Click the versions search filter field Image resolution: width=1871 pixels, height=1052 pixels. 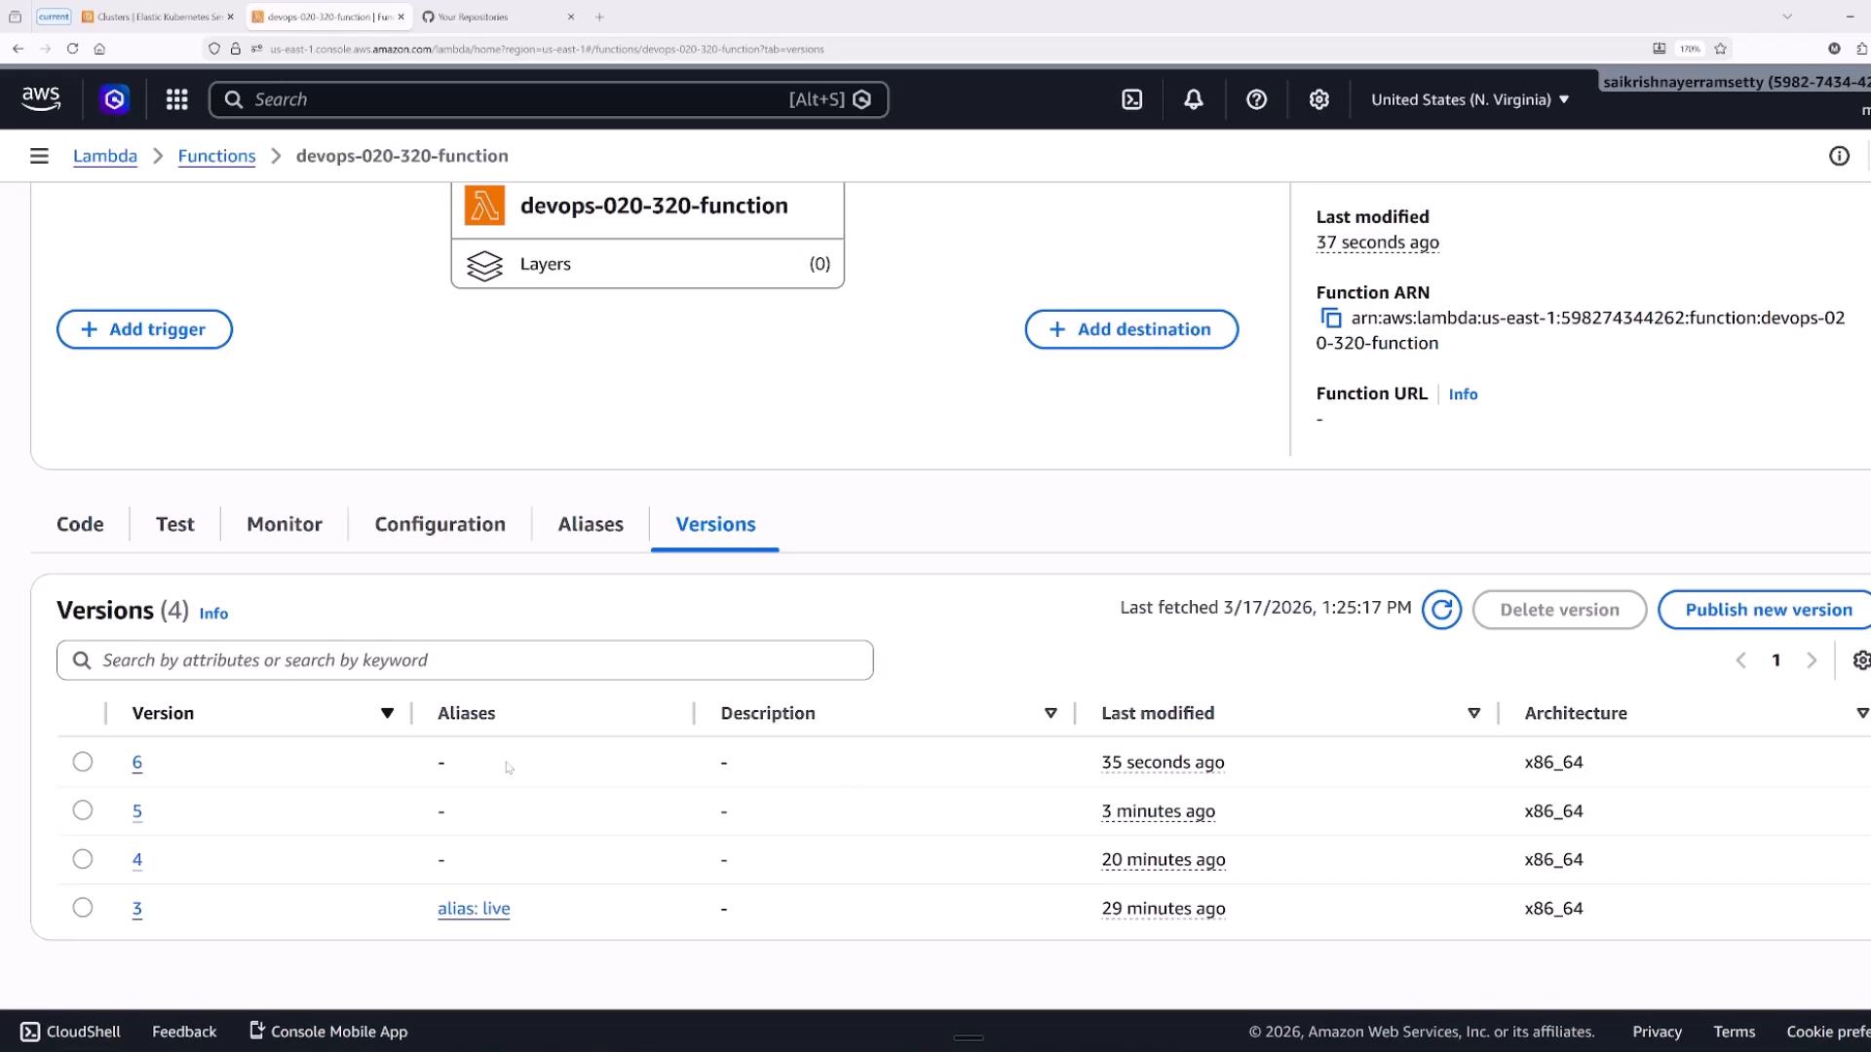465,660
